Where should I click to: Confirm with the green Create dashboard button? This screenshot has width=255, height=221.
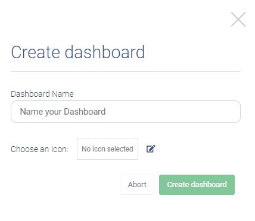point(197,185)
